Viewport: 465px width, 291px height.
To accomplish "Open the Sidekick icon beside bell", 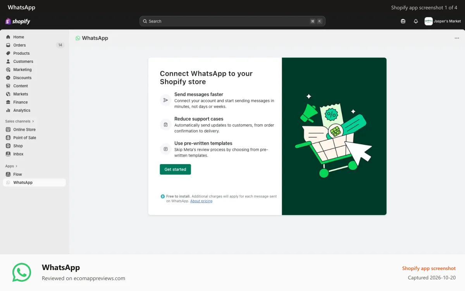I will (x=403, y=21).
